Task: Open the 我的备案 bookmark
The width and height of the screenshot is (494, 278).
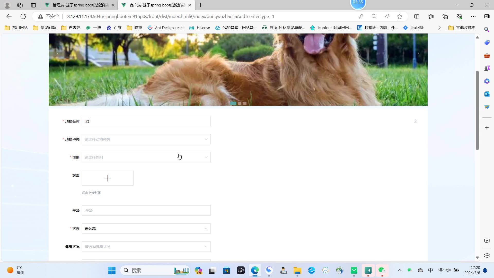Action: [x=236, y=28]
